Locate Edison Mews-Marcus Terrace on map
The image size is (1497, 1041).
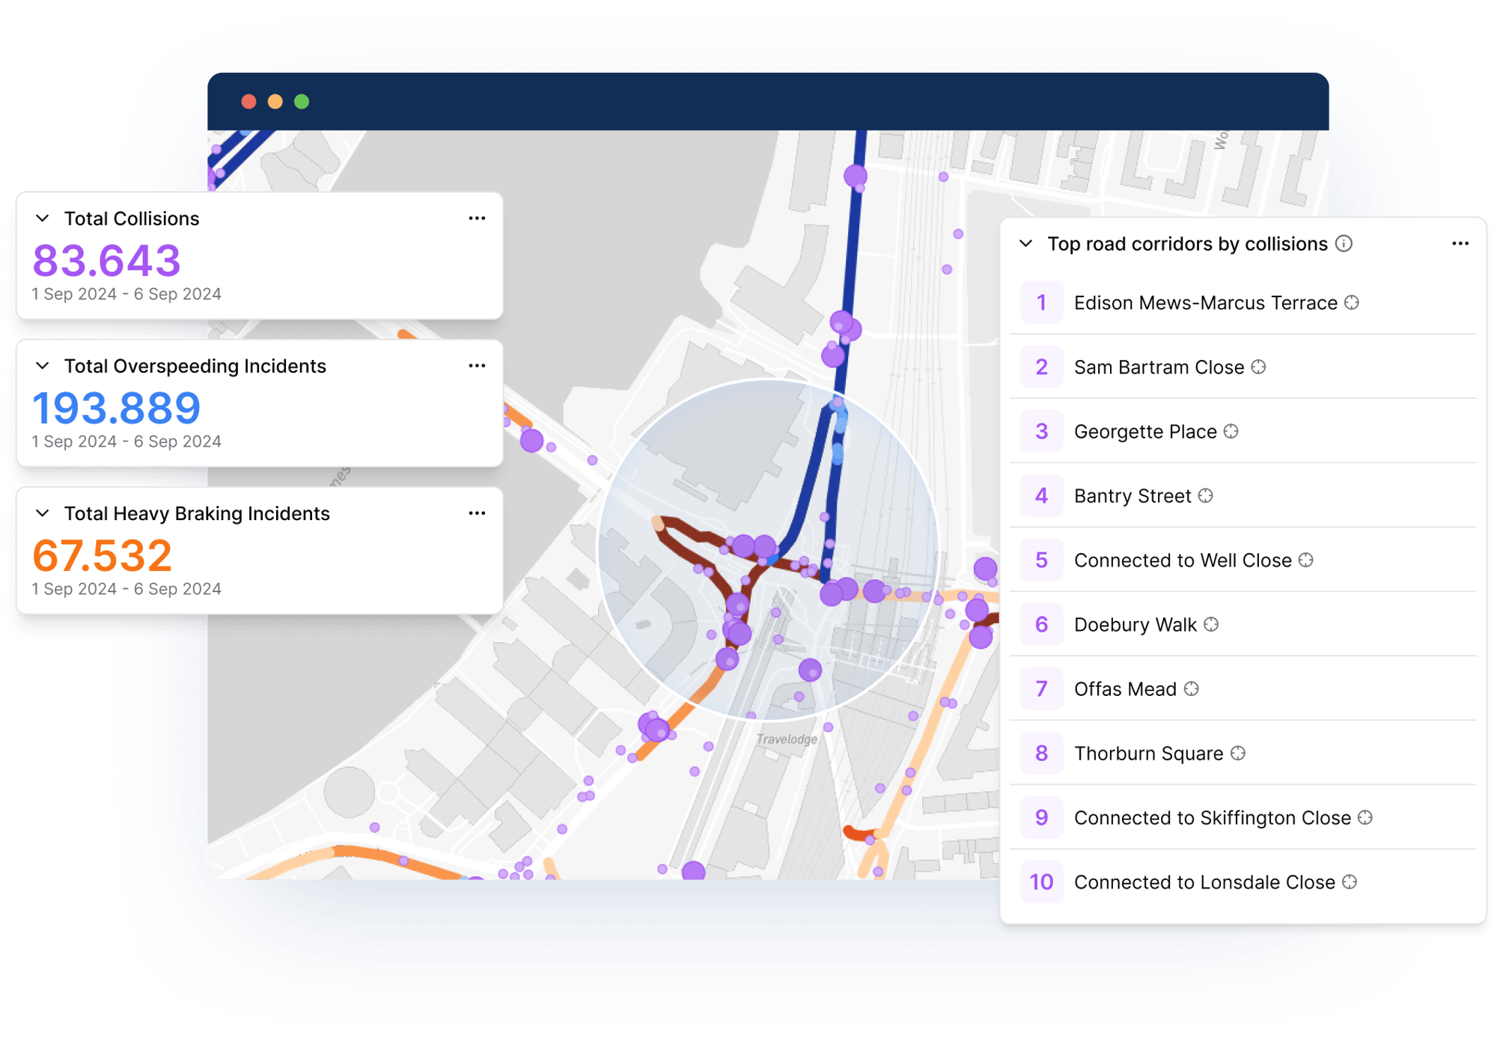(x=1352, y=303)
